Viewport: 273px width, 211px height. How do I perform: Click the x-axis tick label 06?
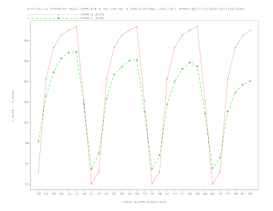54,194
